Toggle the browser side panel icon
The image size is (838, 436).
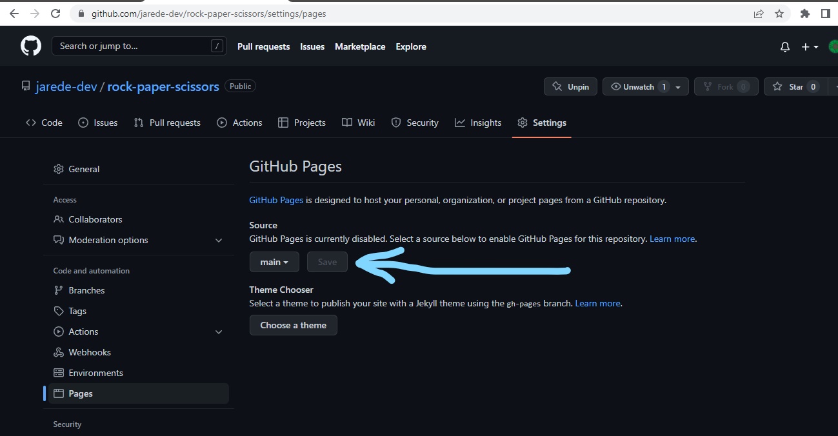coord(825,14)
